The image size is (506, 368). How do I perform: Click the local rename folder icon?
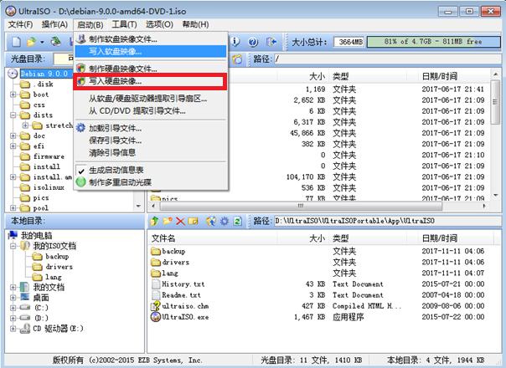(193, 221)
